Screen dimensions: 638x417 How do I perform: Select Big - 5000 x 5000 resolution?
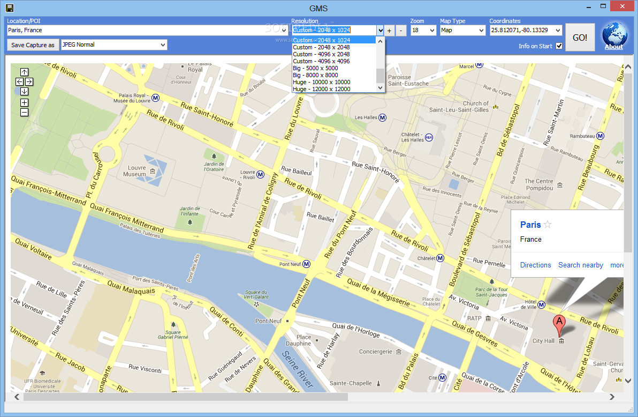[334, 68]
